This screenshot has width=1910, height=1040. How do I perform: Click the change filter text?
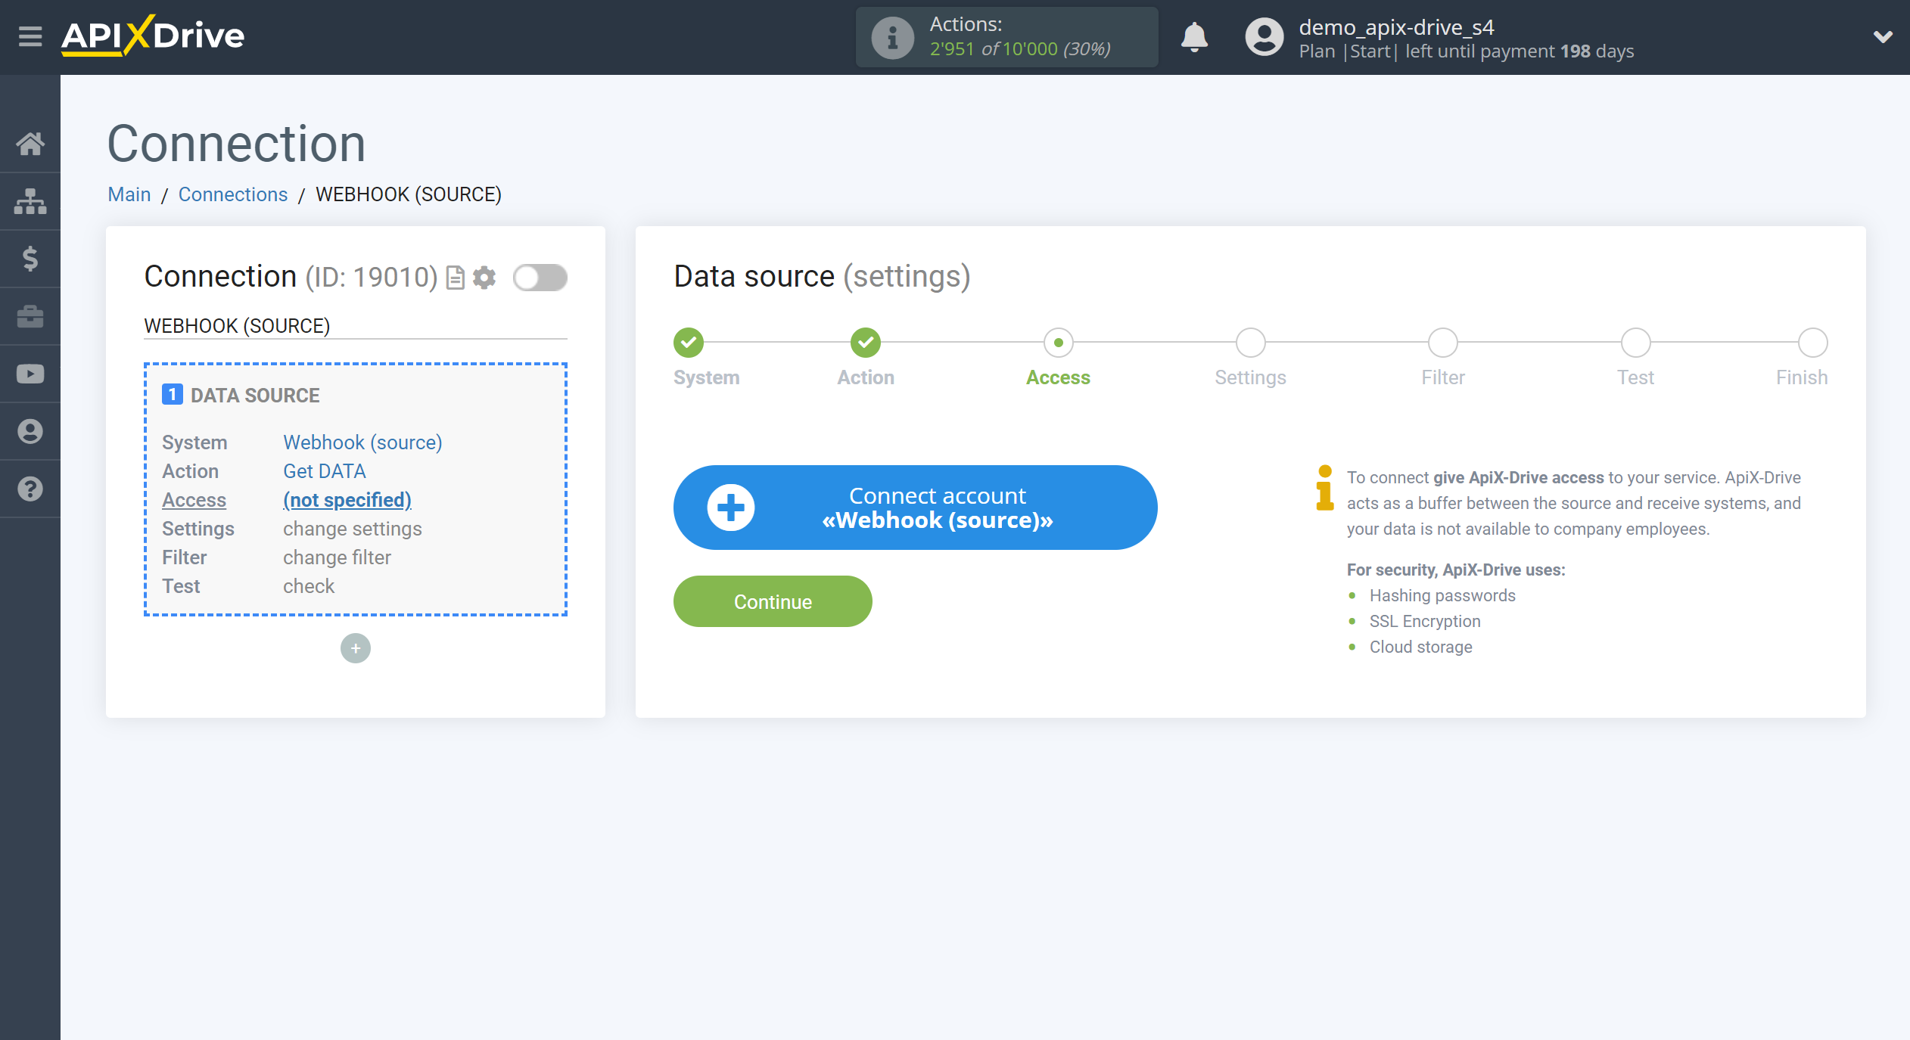point(337,557)
